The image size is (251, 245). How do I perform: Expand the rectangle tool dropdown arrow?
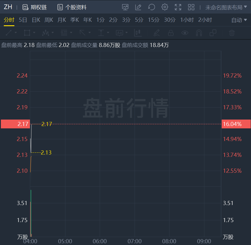pyautogui.click(x=34, y=33)
